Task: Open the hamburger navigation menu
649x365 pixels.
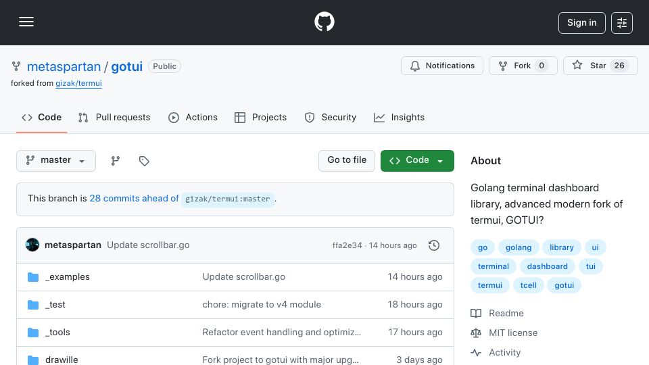Action: 26,22
